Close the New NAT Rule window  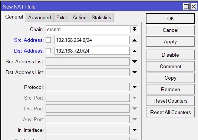(194, 6)
